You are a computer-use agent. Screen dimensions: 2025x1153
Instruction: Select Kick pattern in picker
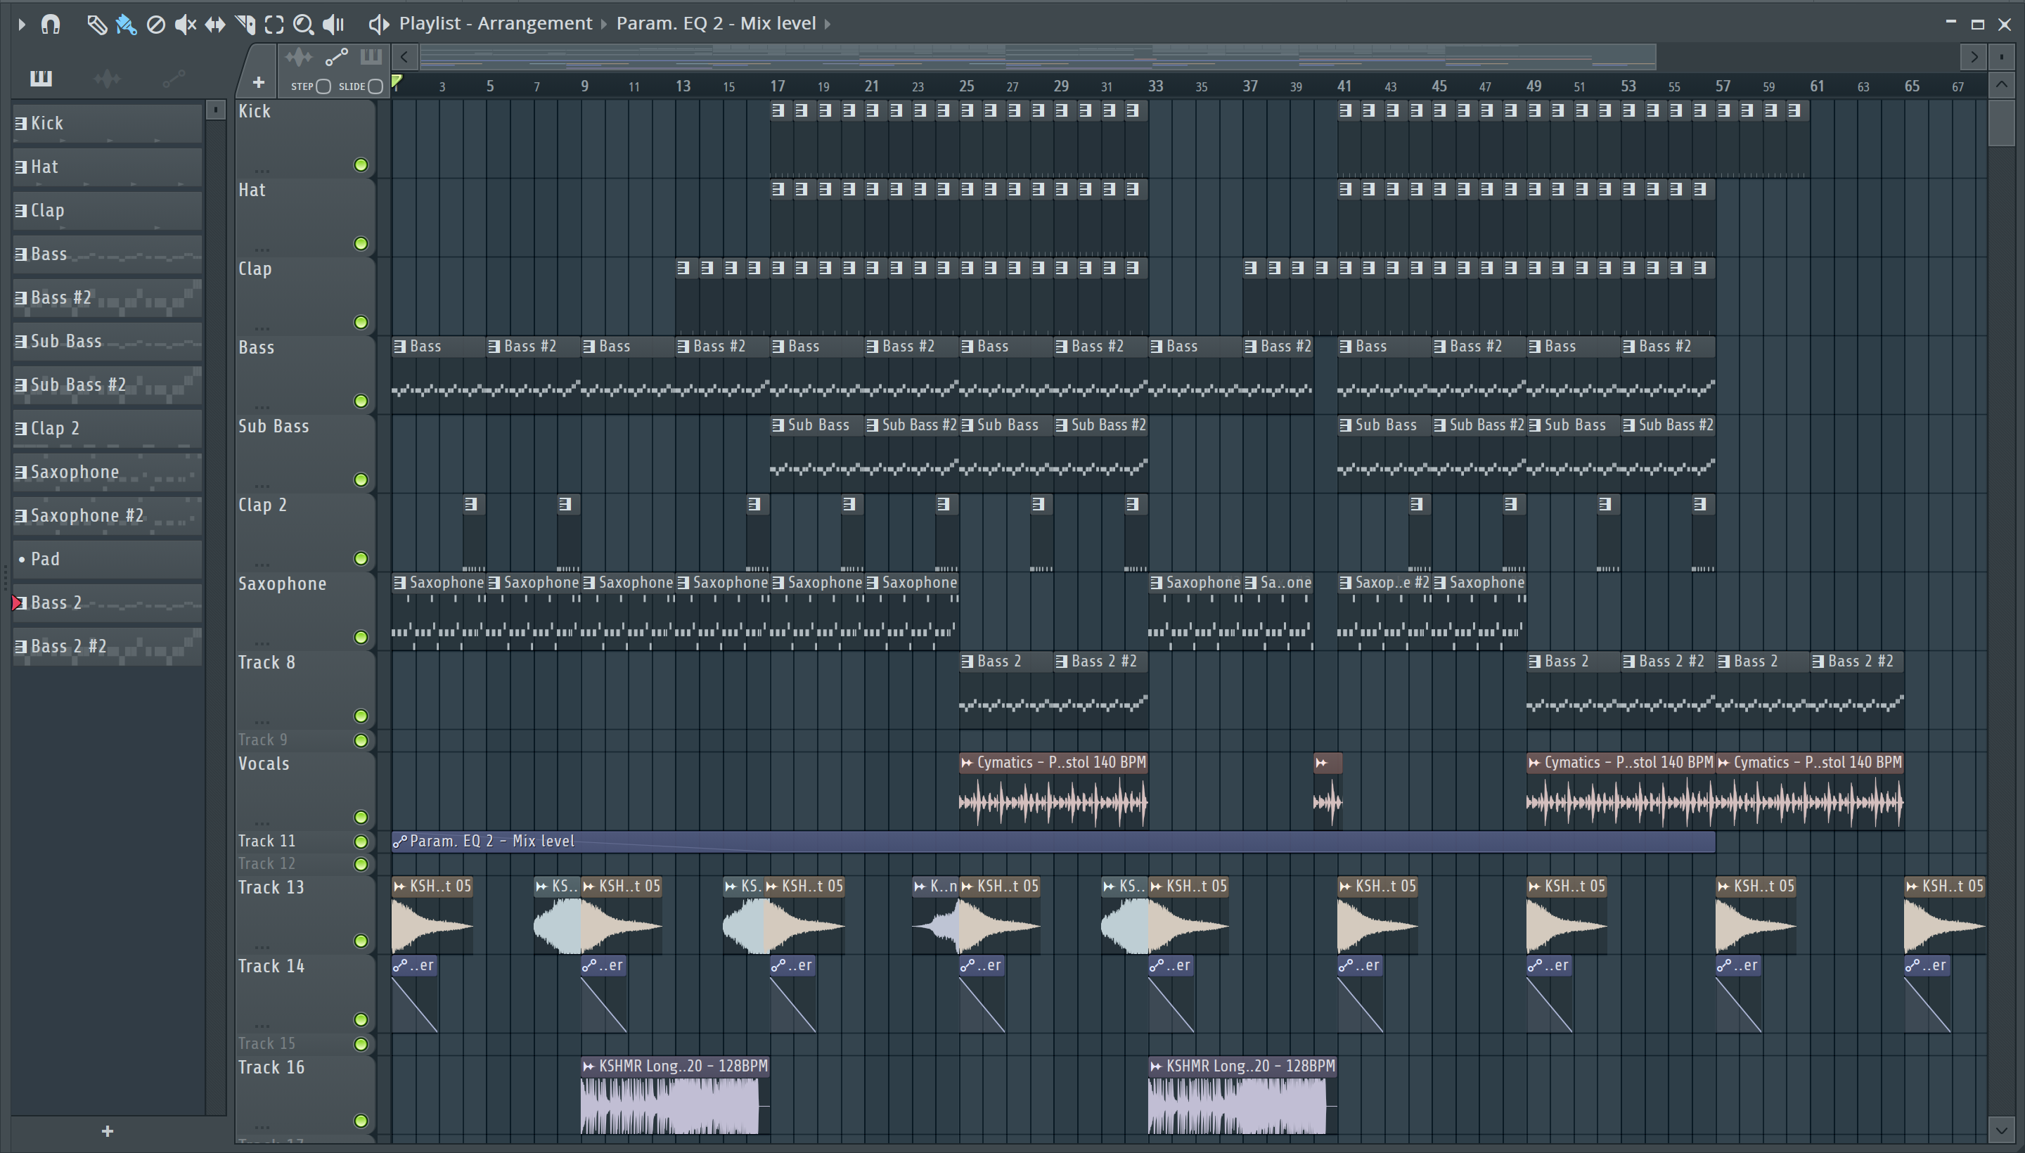(x=107, y=124)
